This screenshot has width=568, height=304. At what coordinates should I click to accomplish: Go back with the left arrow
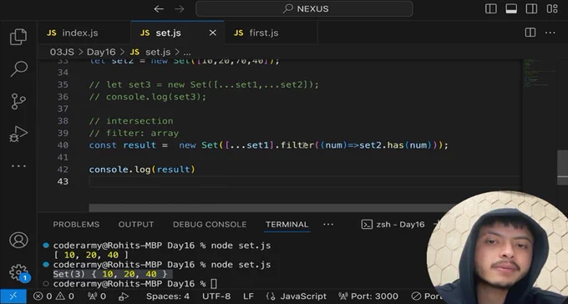tap(159, 8)
